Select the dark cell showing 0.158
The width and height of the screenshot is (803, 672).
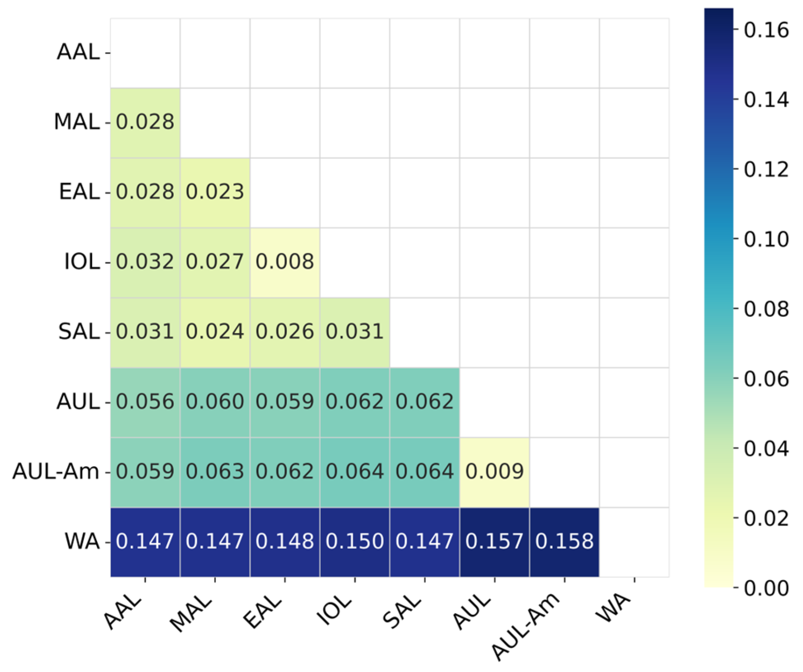click(x=564, y=542)
